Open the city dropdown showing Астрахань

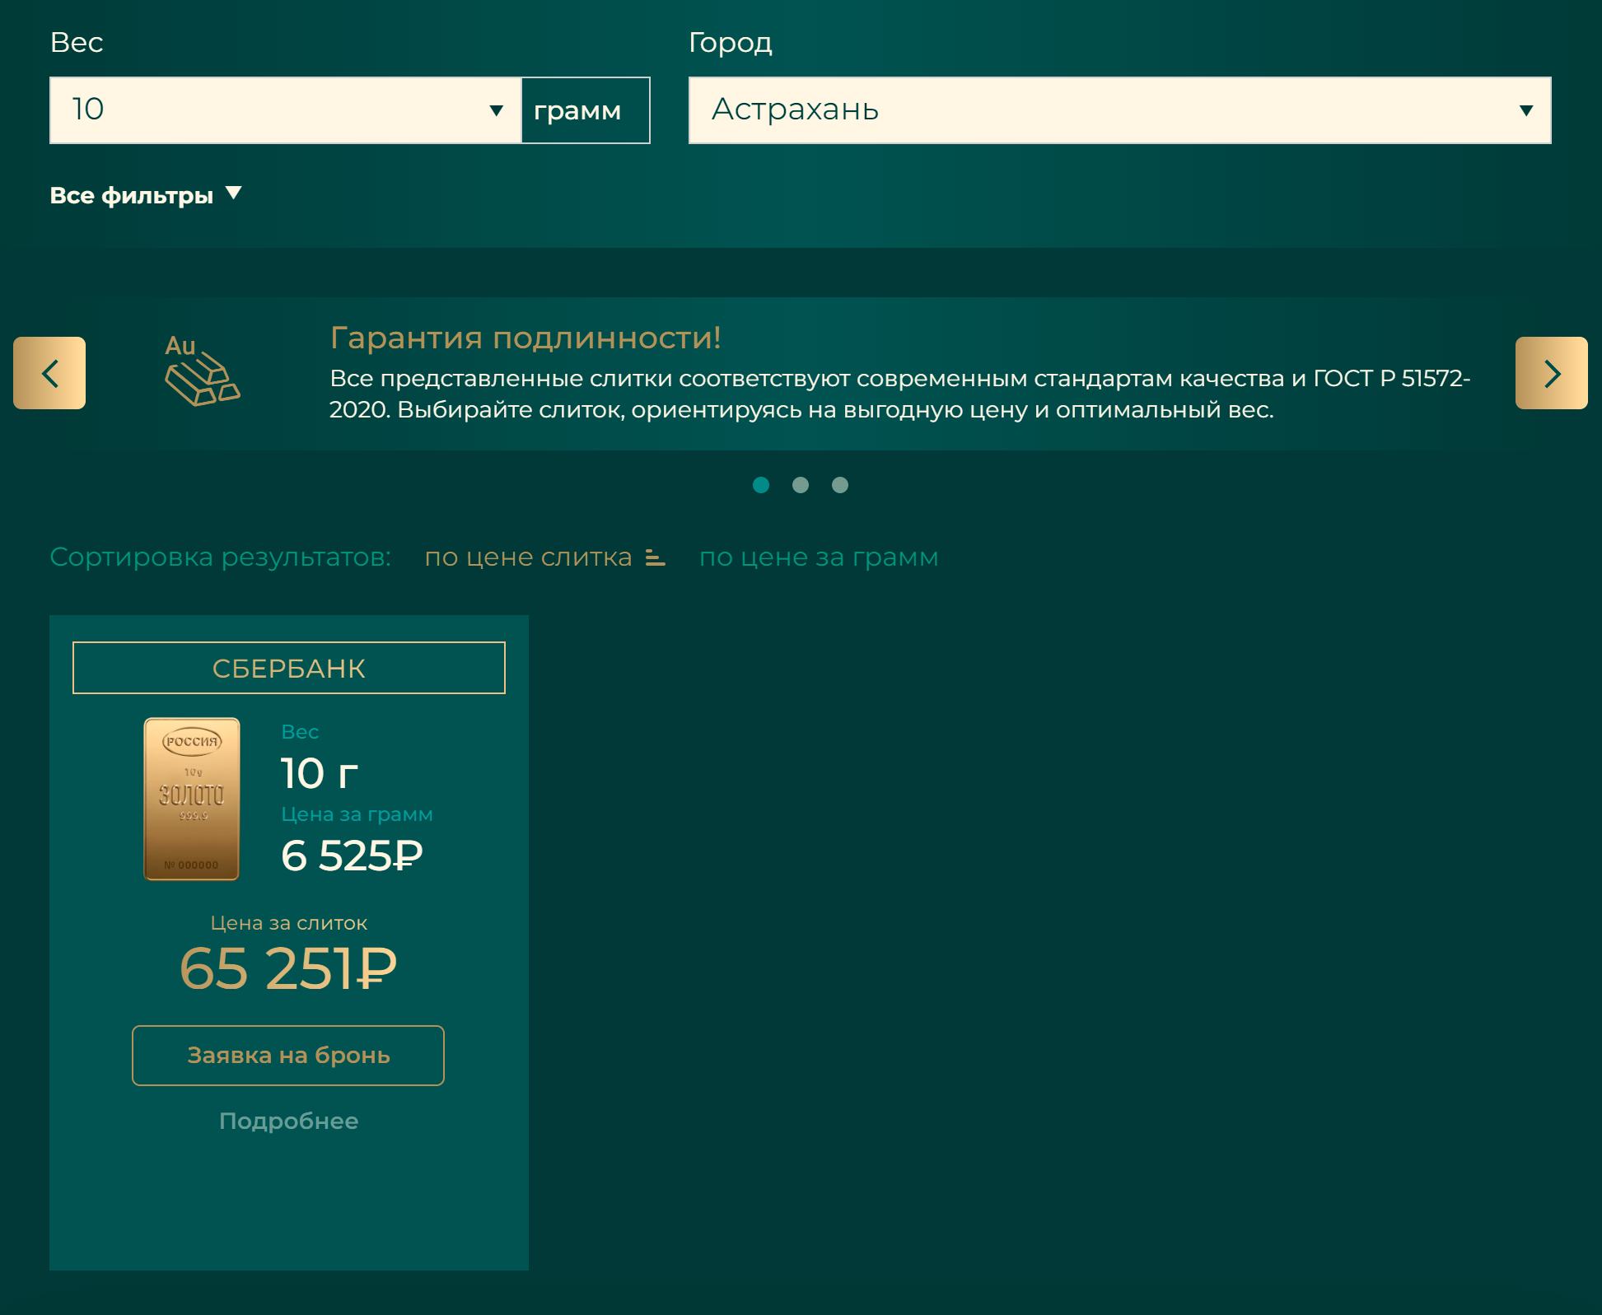point(1119,110)
